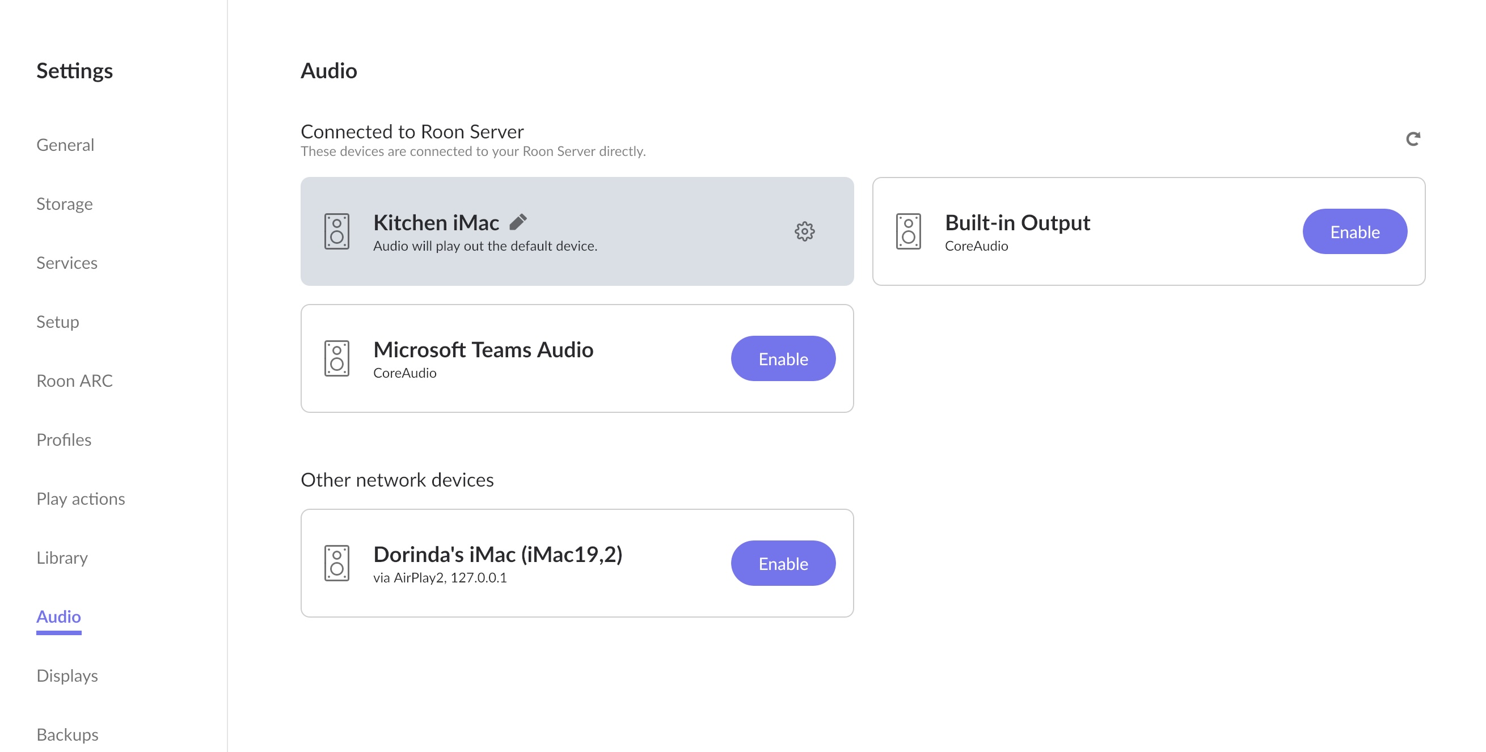Open Setup settings
Viewport: 1486px width, 752px height.
pos(58,321)
